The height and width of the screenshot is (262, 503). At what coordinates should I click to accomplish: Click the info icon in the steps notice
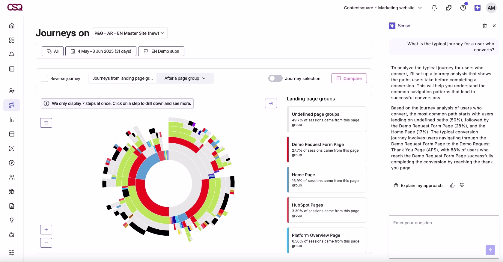46,103
